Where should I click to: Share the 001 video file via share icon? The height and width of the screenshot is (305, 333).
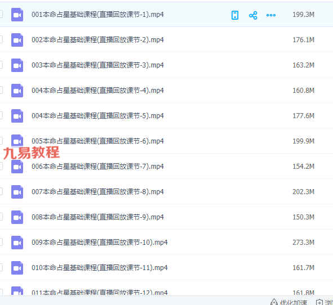253,15
